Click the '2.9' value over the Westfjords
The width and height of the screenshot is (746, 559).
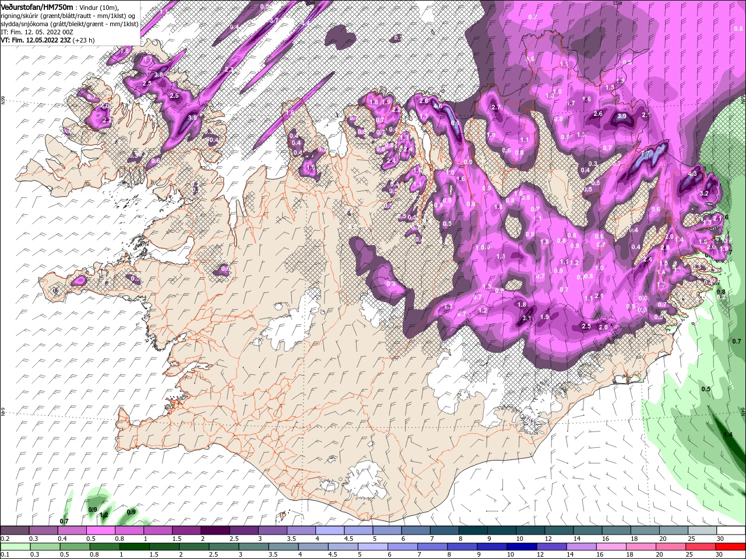174,95
